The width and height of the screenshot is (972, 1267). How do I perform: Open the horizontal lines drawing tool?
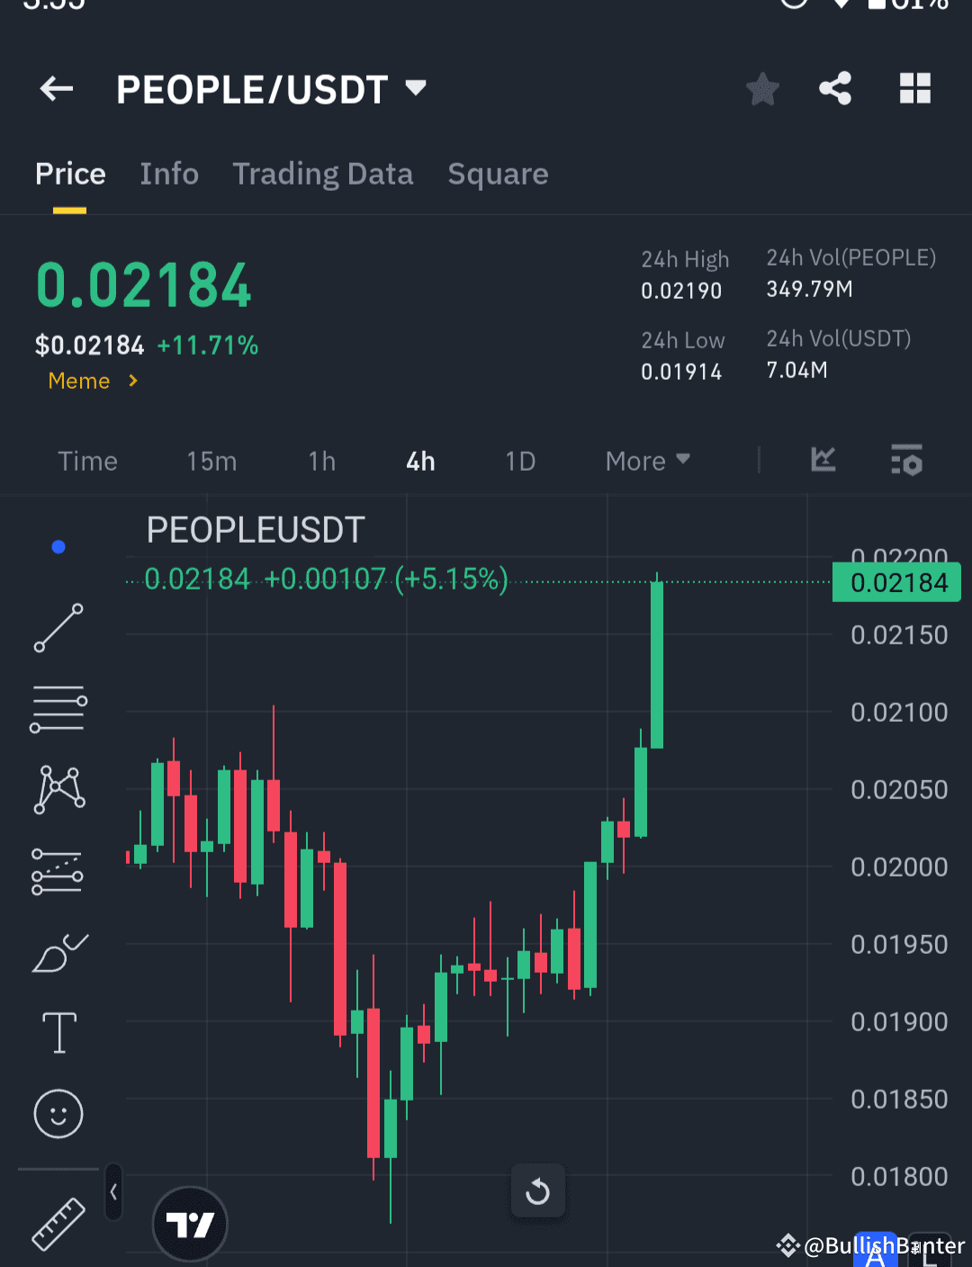point(58,708)
